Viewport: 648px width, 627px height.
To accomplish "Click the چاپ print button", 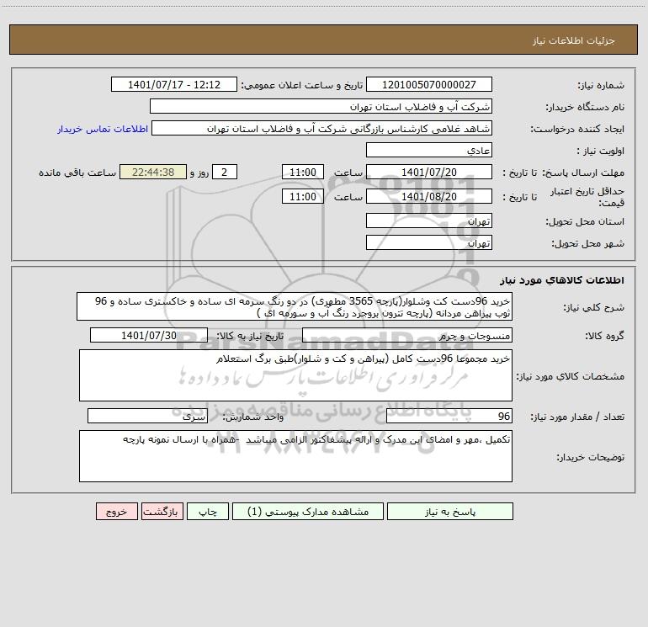I will 208,512.
